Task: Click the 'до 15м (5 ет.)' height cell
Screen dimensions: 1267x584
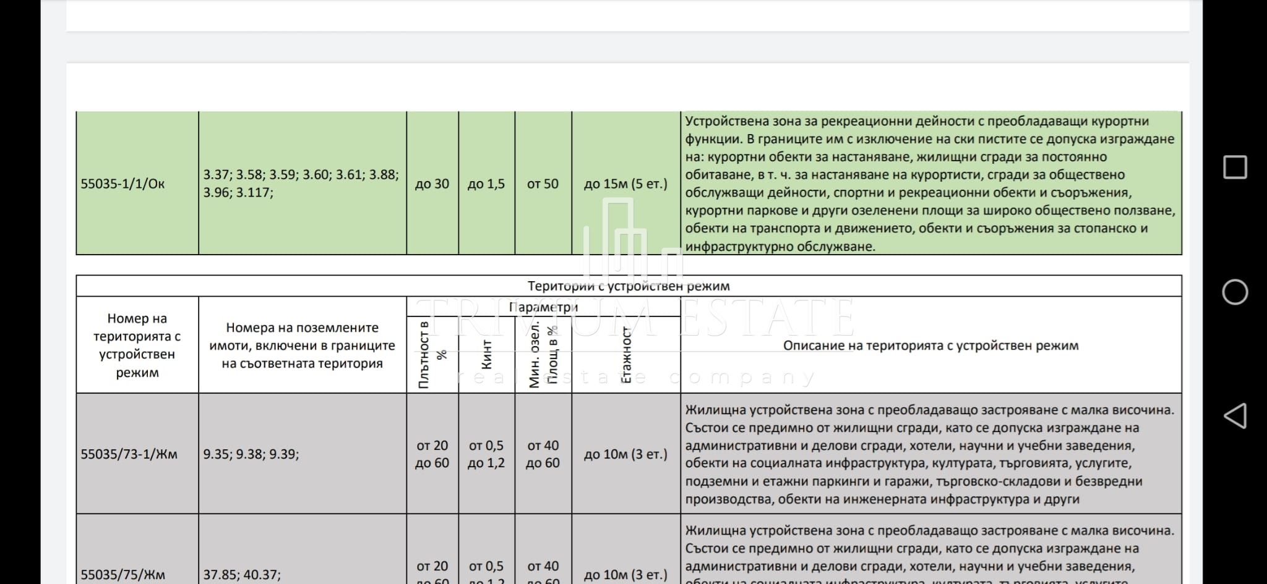Action: coord(625,184)
